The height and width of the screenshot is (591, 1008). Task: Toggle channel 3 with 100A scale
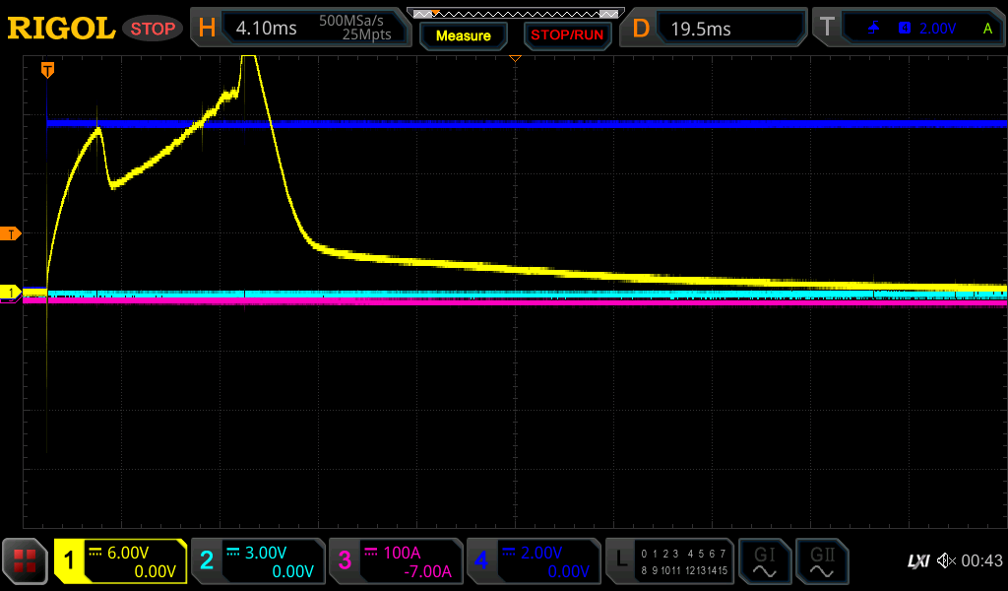pyautogui.click(x=395, y=561)
